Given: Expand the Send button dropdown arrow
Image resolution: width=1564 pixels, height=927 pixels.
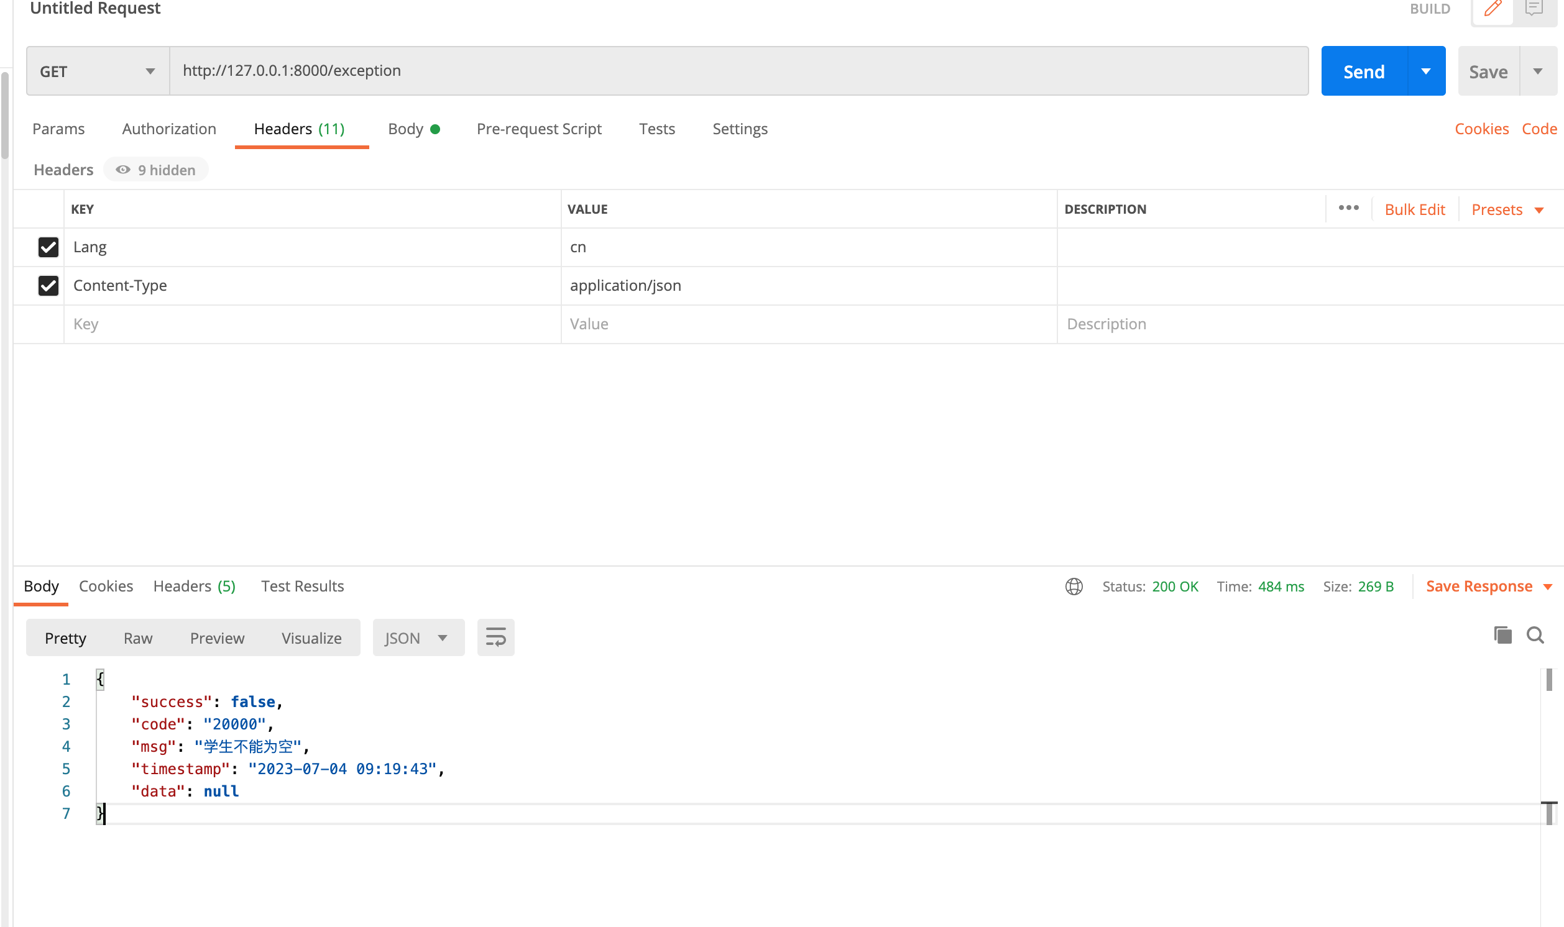Looking at the screenshot, I should pos(1426,71).
